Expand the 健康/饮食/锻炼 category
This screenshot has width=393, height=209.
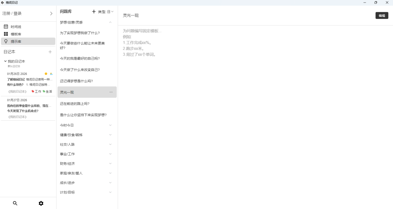(x=110, y=135)
